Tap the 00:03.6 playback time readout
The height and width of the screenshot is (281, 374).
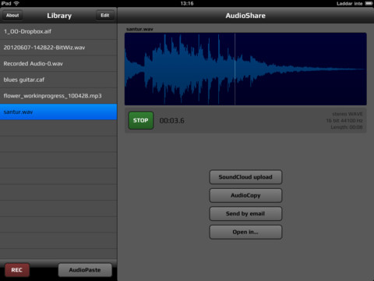click(171, 121)
